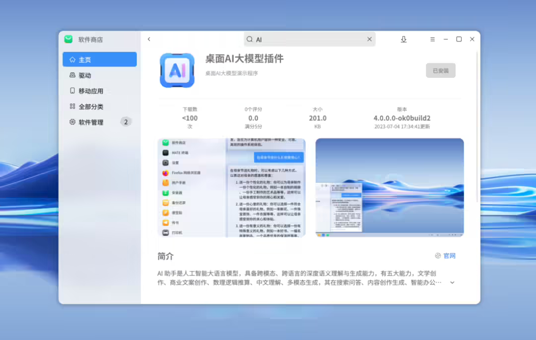This screenshot has width=536, height=340.
Task: Click the 软件商店 green store logo icon
Action: 68,39
